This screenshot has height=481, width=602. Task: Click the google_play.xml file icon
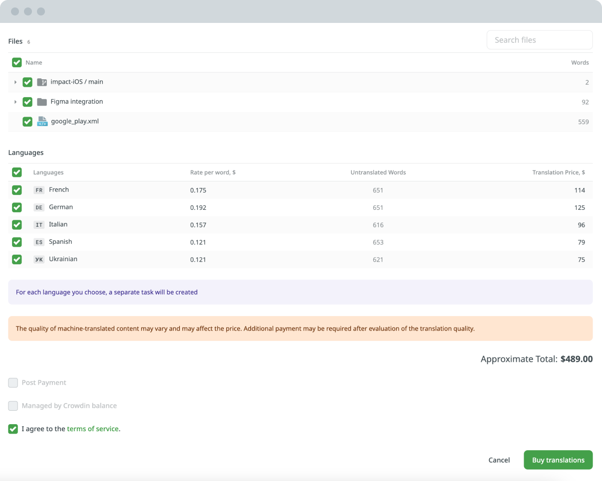[42, 122]
